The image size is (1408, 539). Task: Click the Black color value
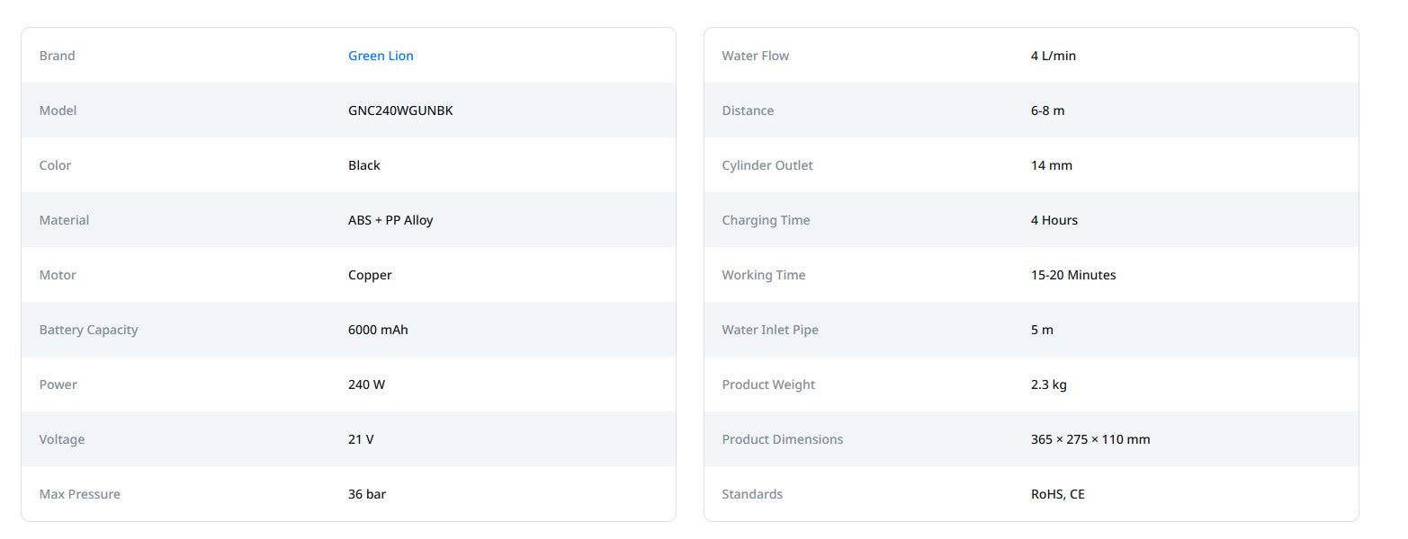[x=363, y=165]
